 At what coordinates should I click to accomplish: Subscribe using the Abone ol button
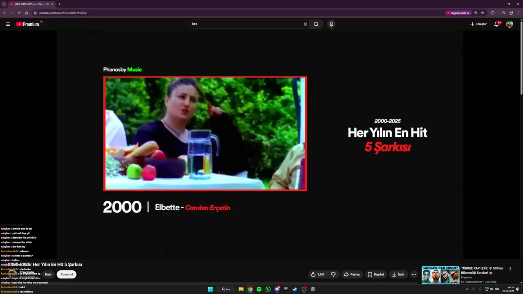tap(67, 274)
